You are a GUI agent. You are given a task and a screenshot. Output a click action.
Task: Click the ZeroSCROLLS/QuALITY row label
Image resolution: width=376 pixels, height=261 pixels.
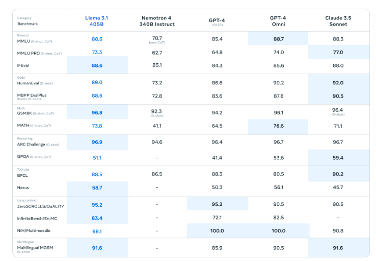pos(41,206)
